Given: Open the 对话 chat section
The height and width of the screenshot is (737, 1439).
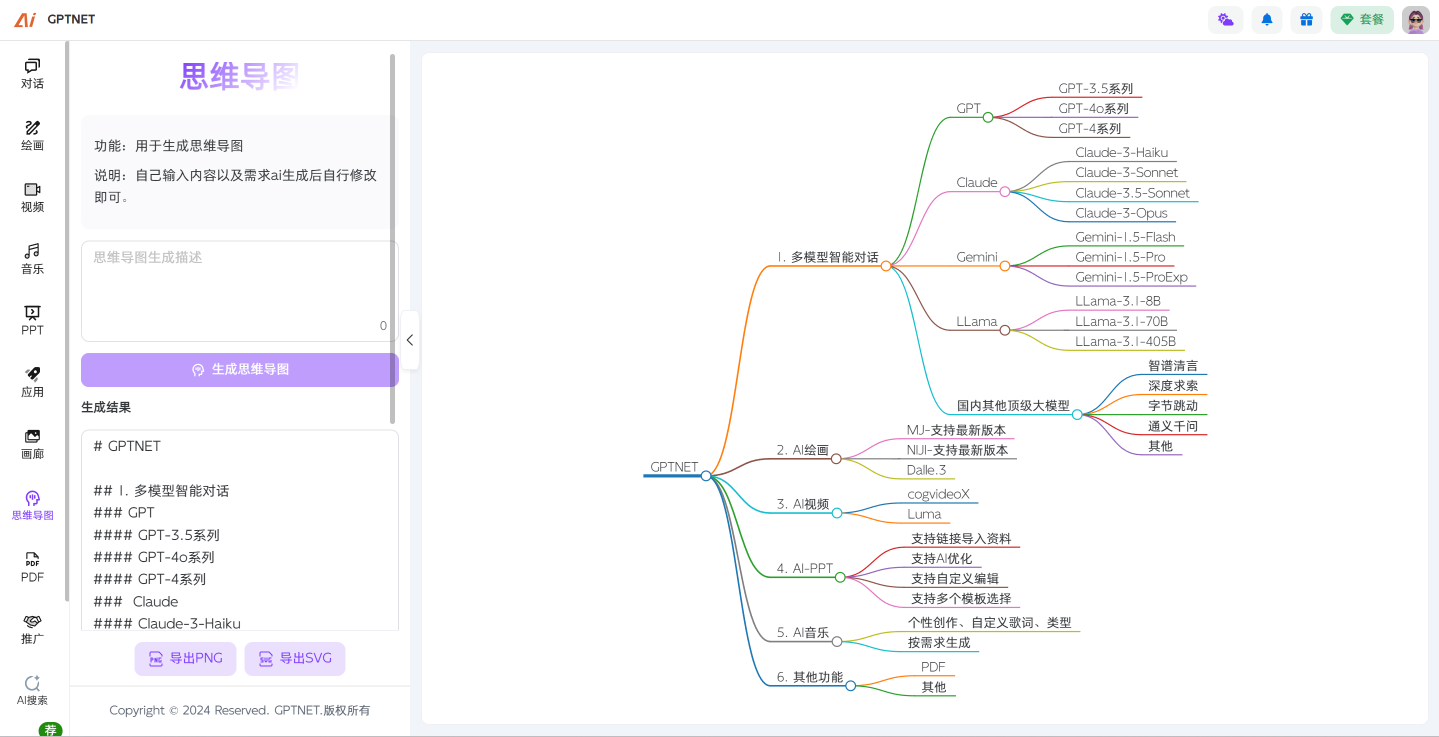Looking at the screenshot, I should 32,74.
